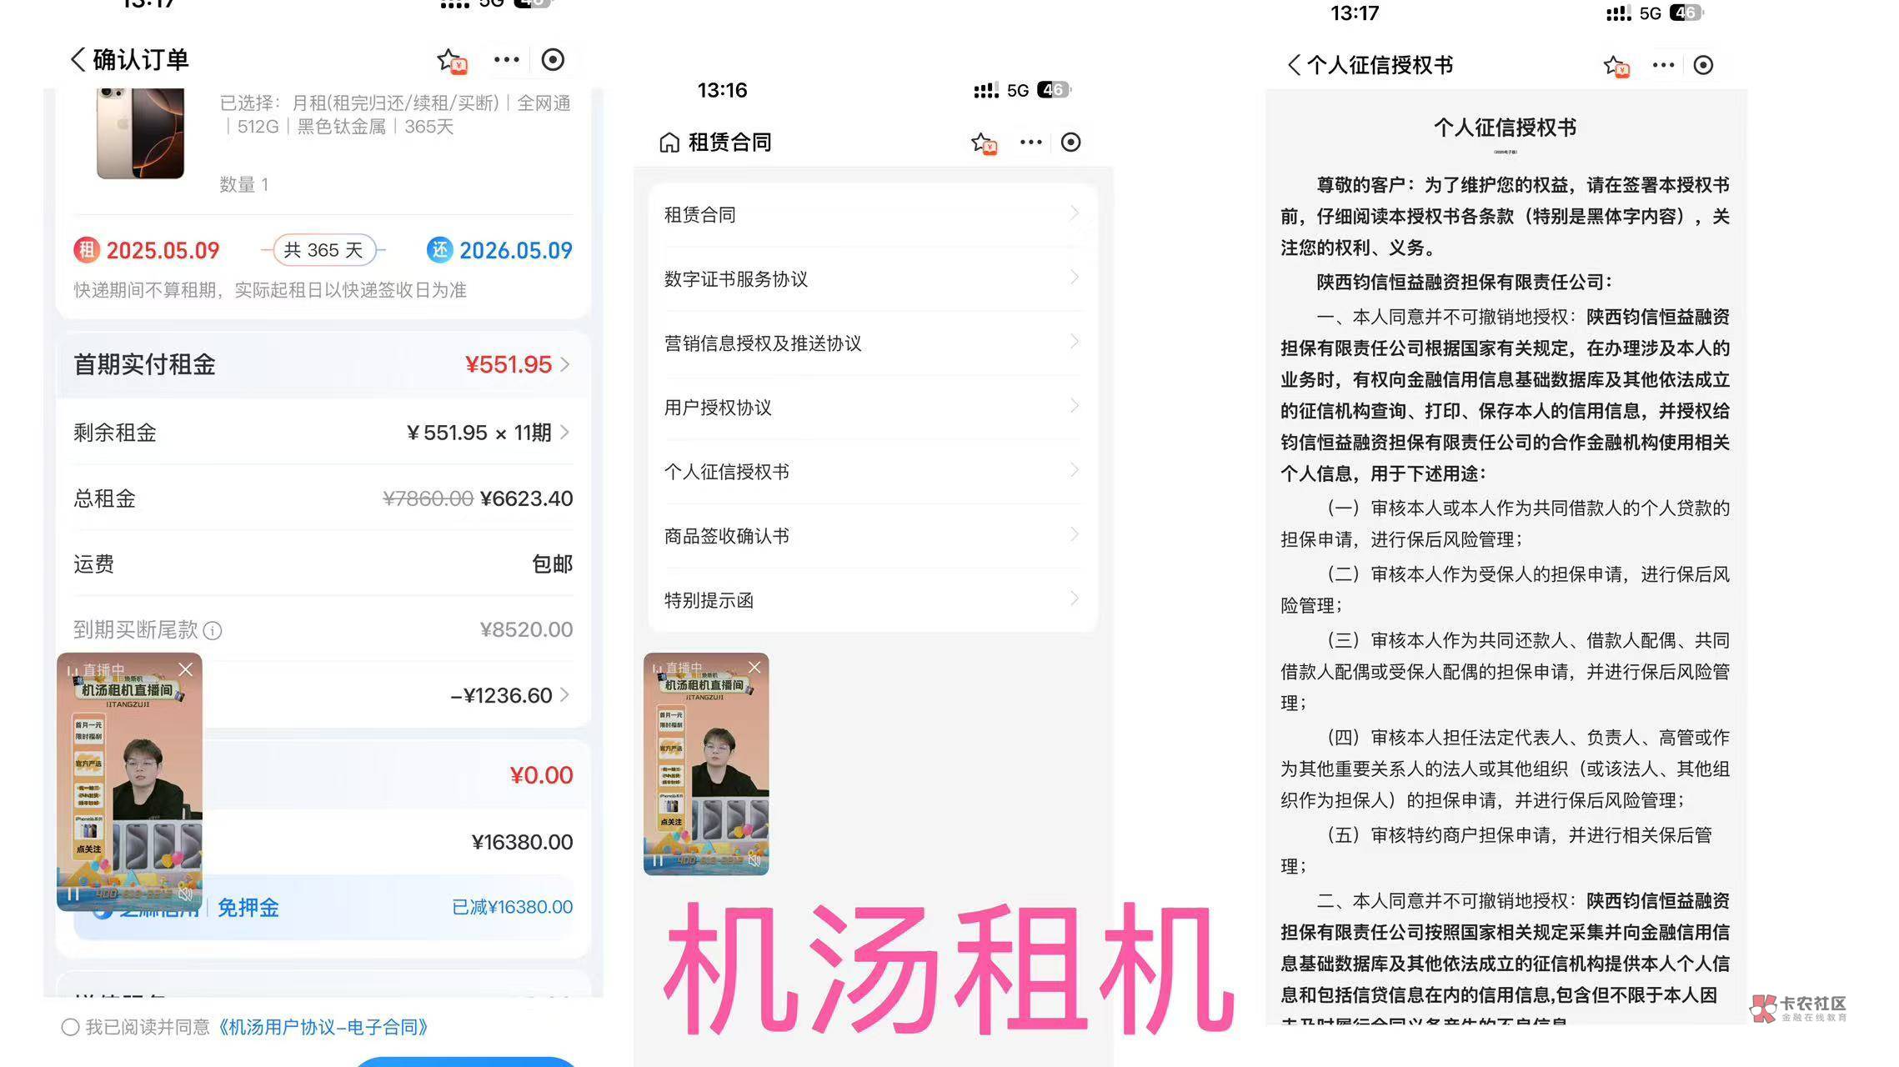Close the live stream popup on order page
The width and height of the screenshot is (1899, 1067).
tap(185, 669)
